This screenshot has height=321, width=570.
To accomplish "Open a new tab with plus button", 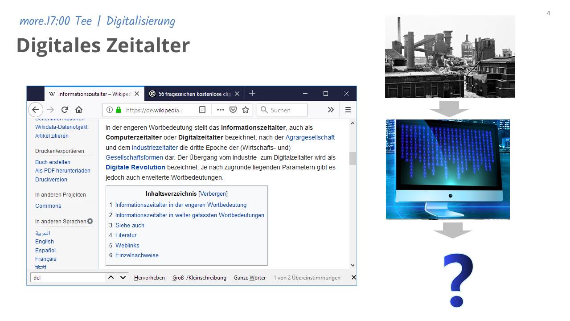I will pos(252,93).
